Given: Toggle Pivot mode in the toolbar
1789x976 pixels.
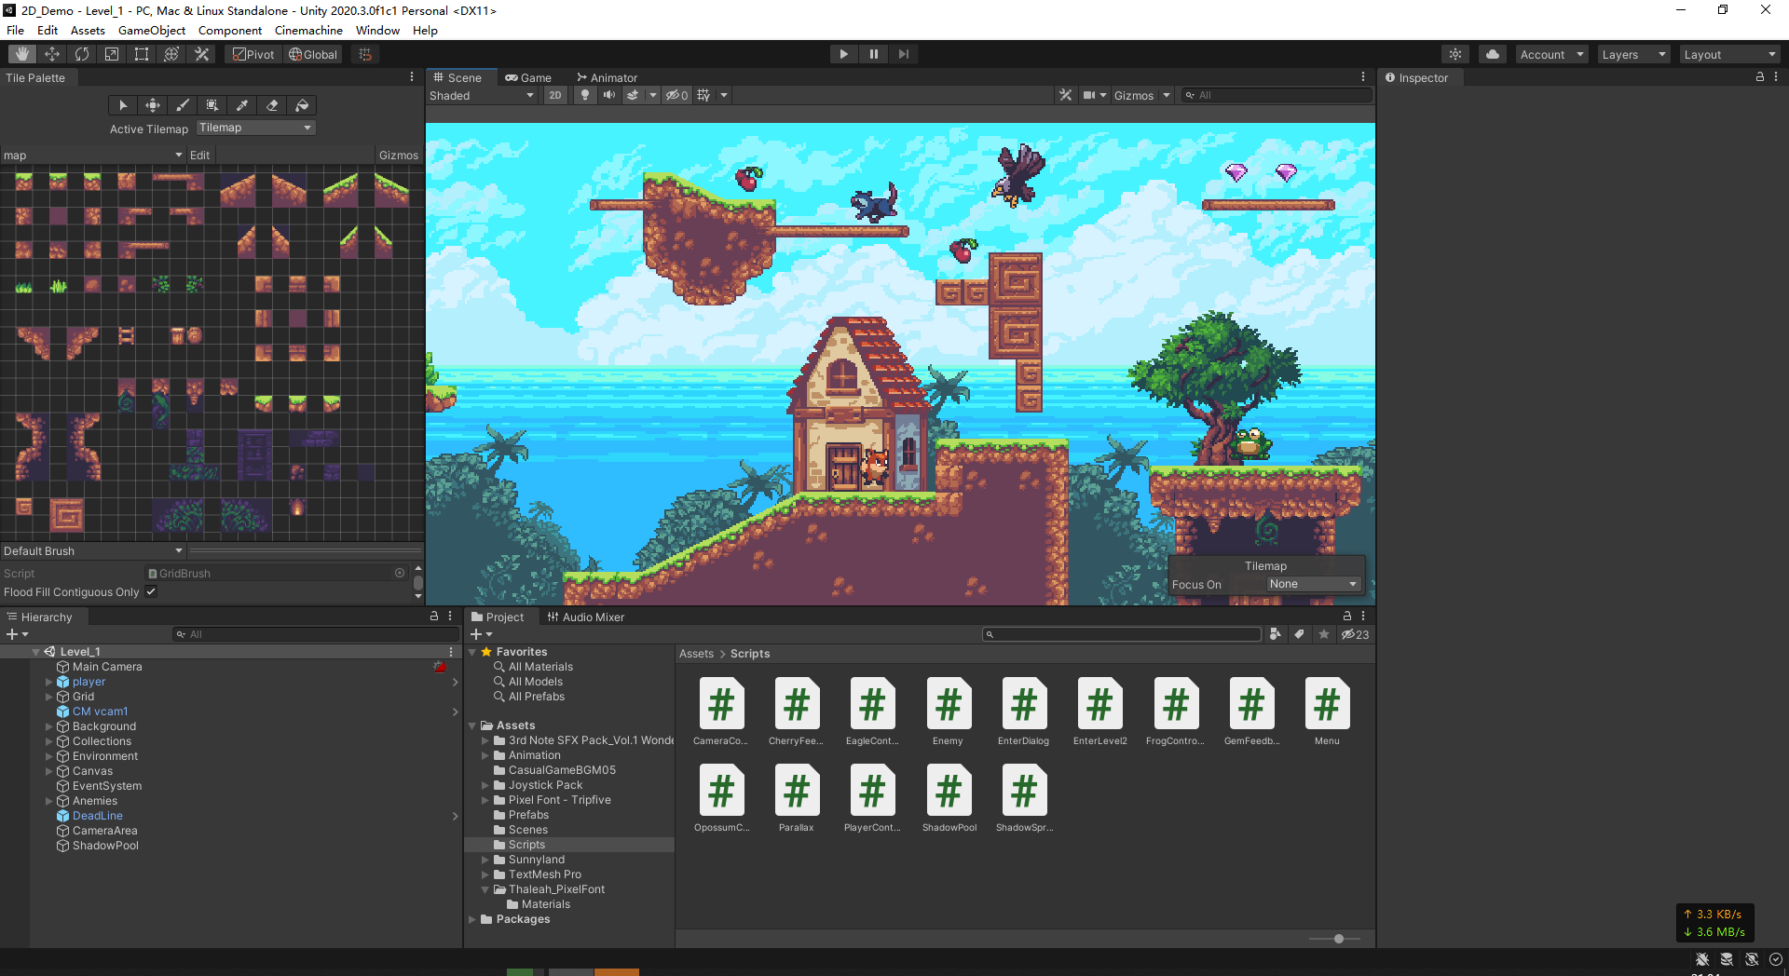Looking at the screenshot, I should pos(253,54).
